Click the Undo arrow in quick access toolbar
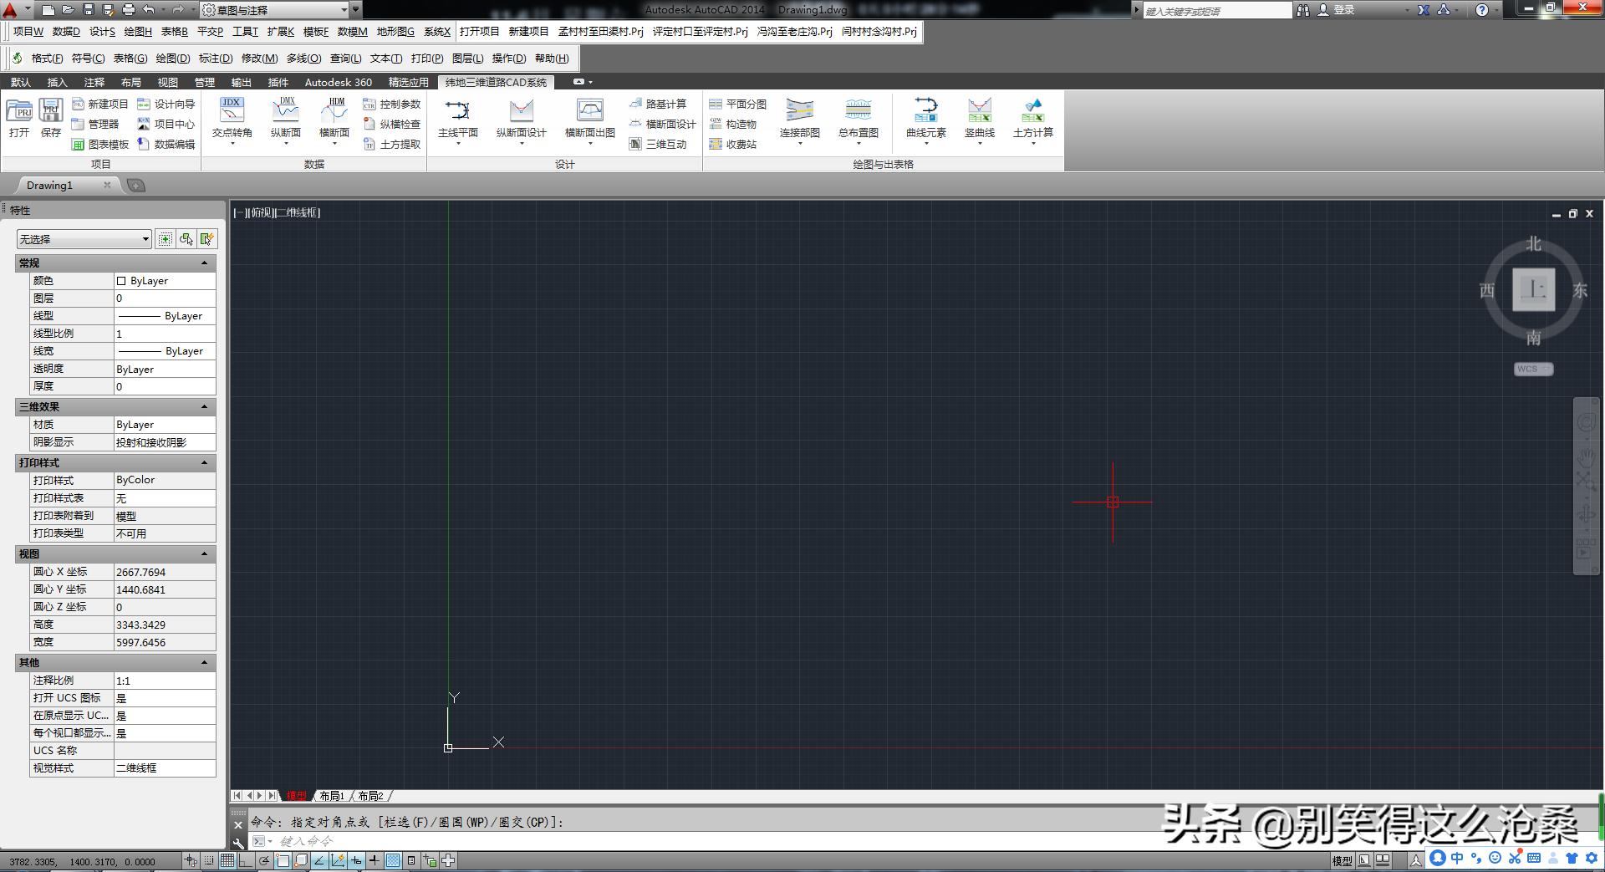The height and width of the screenshot is (872, 1605). pyautogui.click(x=149, y=10)
